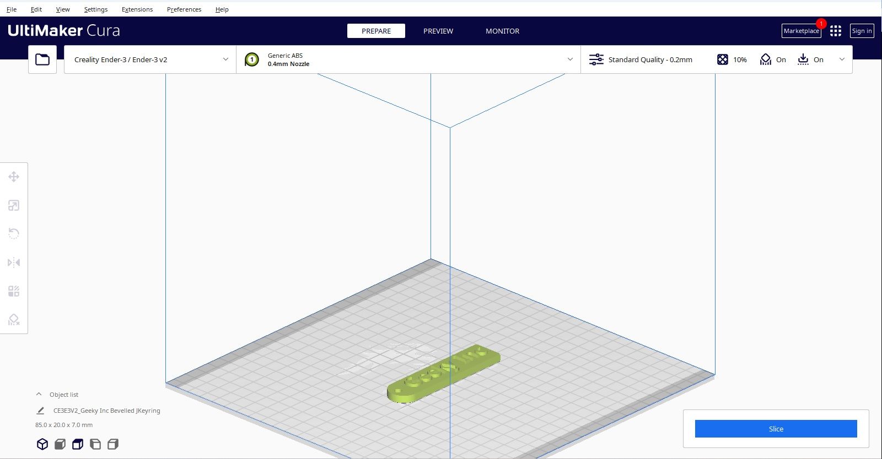Click Sign in

point(862,31)
